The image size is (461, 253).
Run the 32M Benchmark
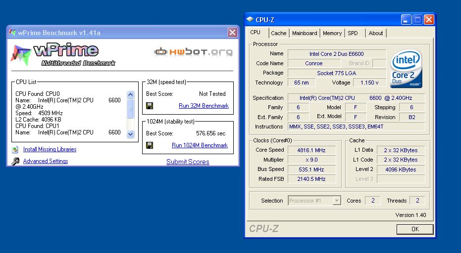click(204, 106)
